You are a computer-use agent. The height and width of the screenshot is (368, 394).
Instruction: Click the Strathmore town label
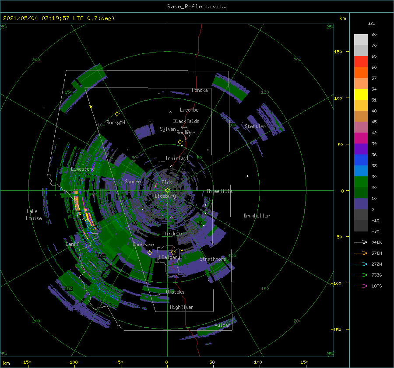point(213,259)
